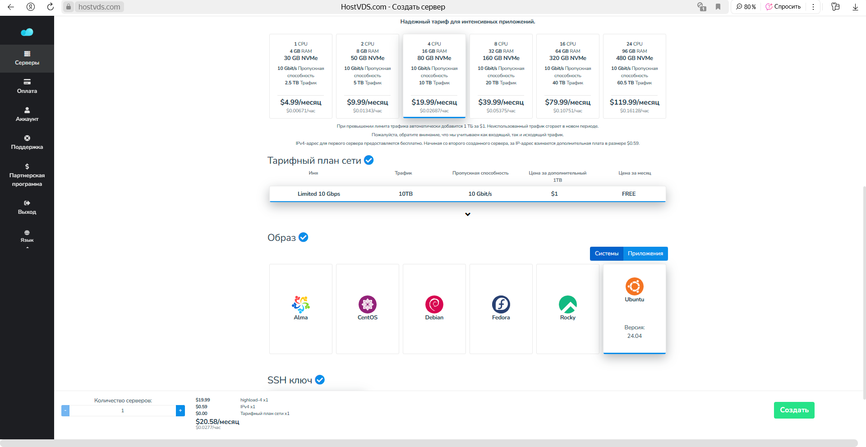Screen dimensions: 866x447
Task: Click the $20.58/месяц total price
Action: [x=217, y=422]
